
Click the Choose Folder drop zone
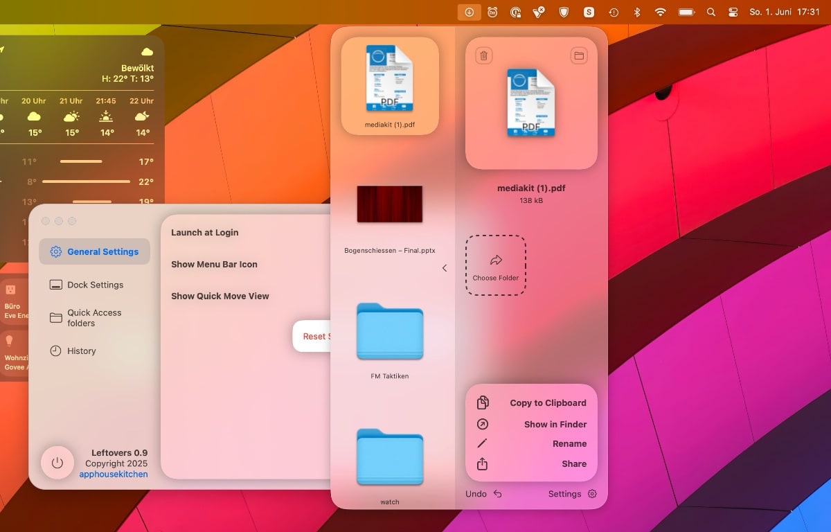coord(495,266)
